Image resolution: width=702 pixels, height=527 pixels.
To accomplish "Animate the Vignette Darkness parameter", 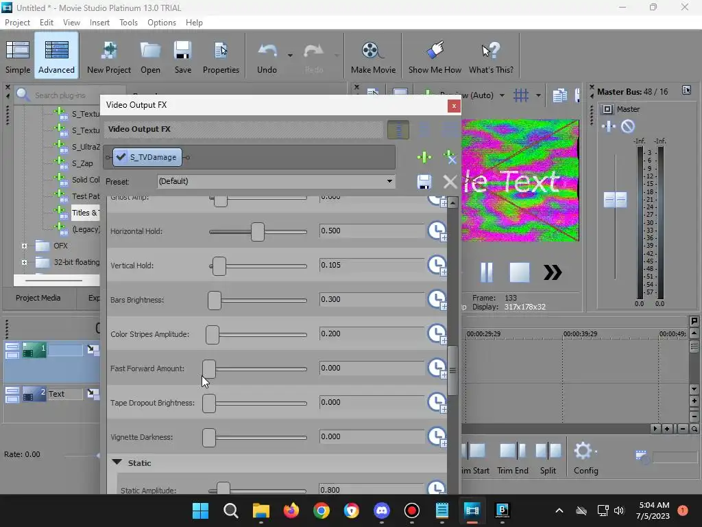I will coord(437,437).
